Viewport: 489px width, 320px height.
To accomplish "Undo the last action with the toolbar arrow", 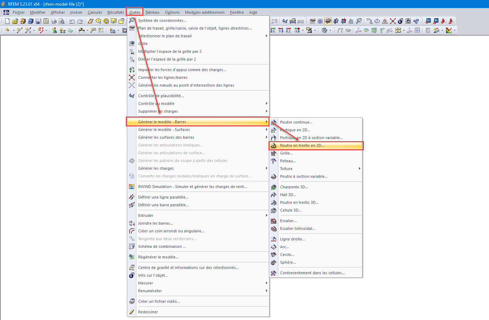I will (72, 21).
